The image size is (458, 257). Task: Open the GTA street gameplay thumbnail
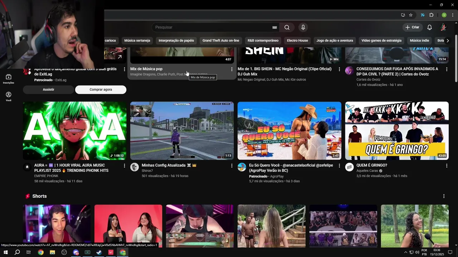[182, 131]
